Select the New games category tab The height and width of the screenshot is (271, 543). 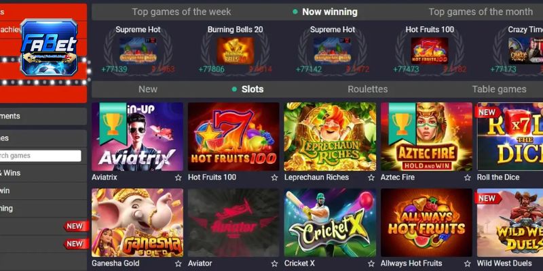tap(148, 89)
